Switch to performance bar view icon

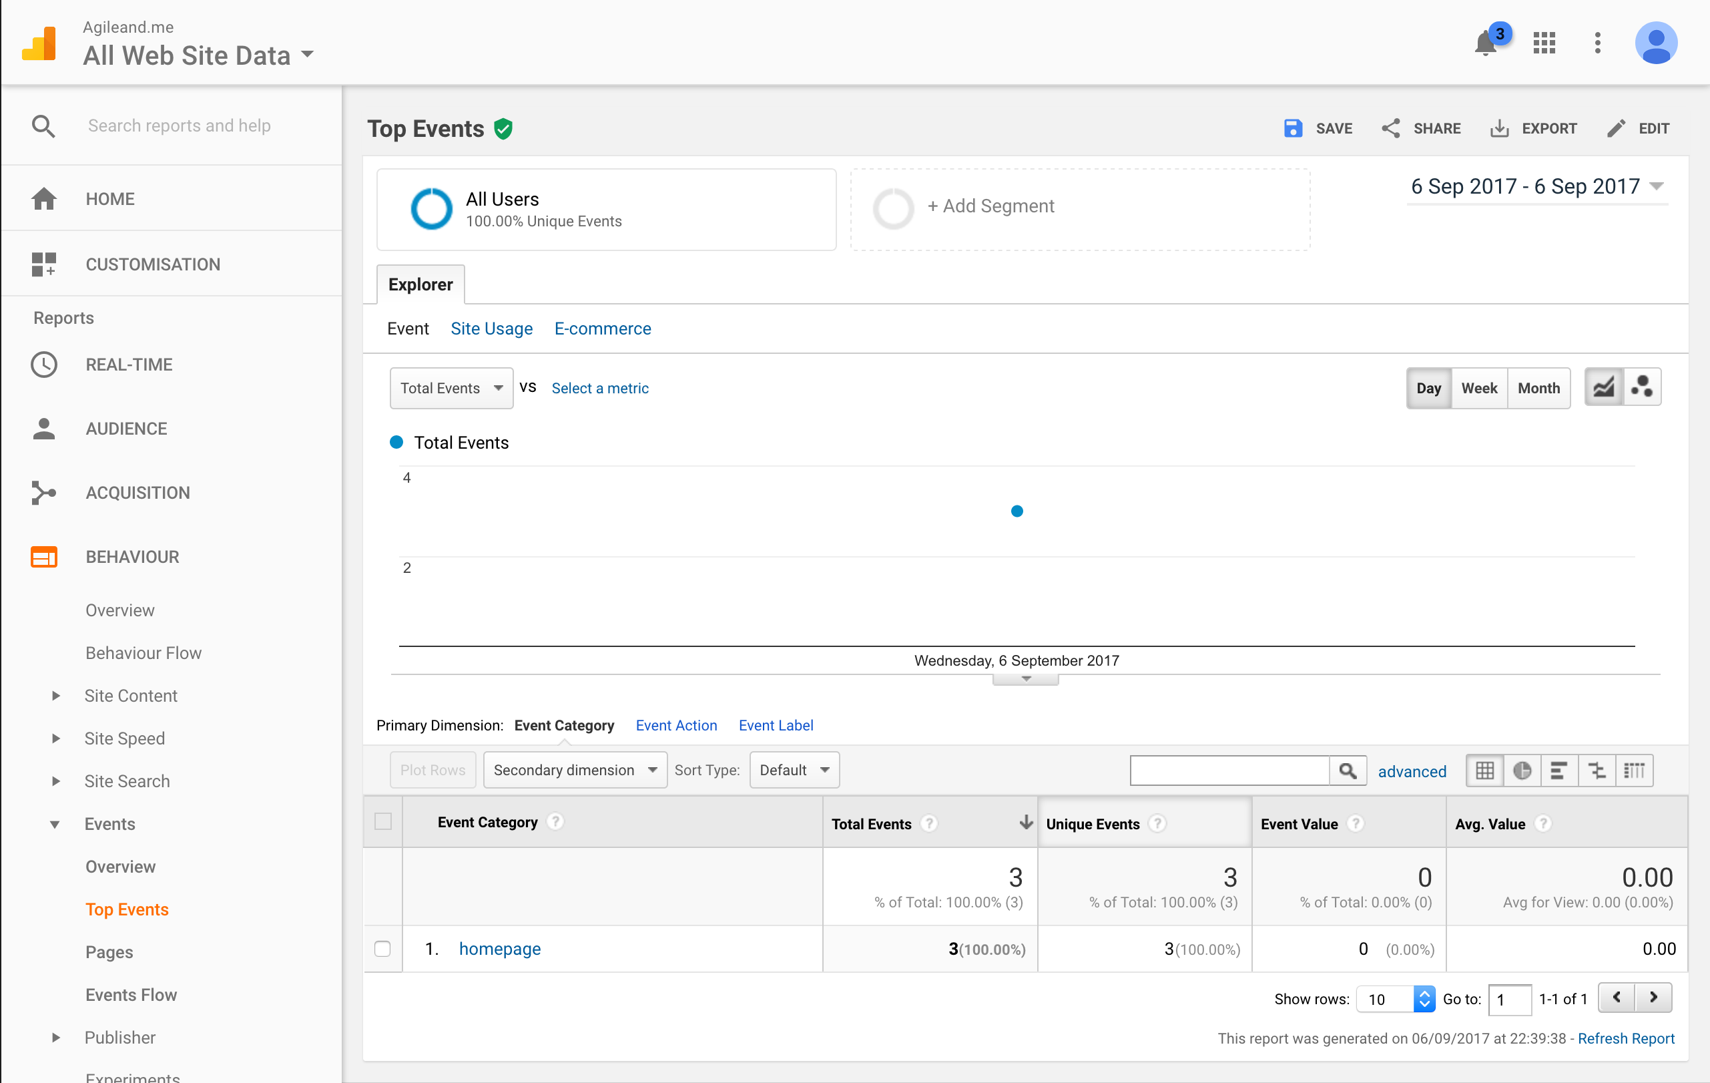click(1558, 771)
